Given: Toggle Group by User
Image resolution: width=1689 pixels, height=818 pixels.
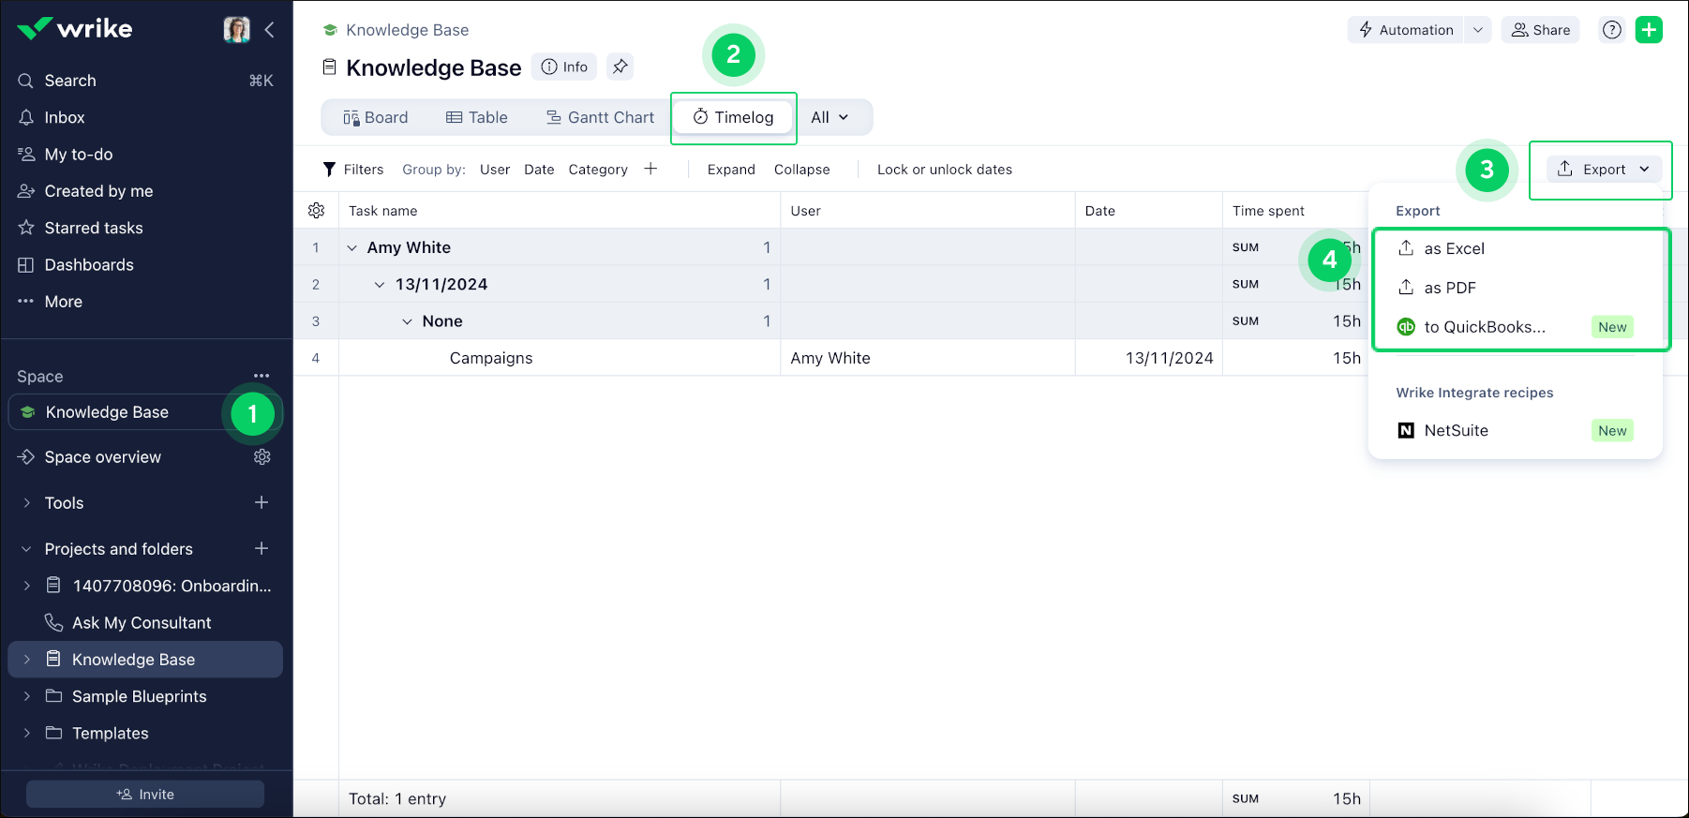Looking at the screenshot, I should click(495, 170).
